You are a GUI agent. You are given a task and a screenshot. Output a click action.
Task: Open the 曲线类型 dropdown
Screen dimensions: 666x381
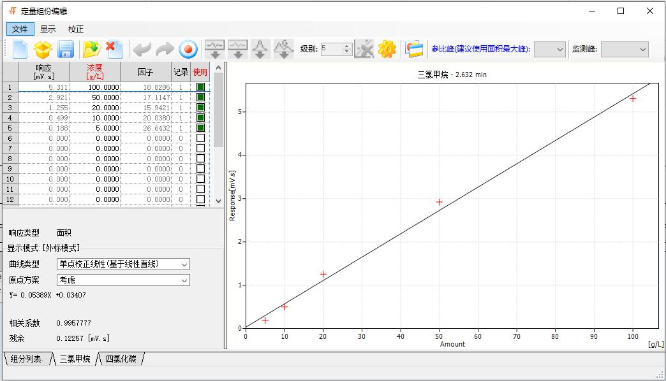184,264
